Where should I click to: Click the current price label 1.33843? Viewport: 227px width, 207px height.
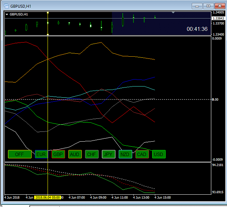click(219, 18)
